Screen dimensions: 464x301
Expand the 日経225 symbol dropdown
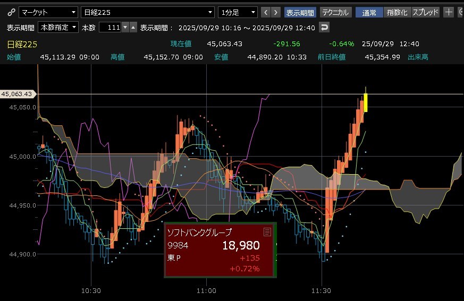point(148,12)
